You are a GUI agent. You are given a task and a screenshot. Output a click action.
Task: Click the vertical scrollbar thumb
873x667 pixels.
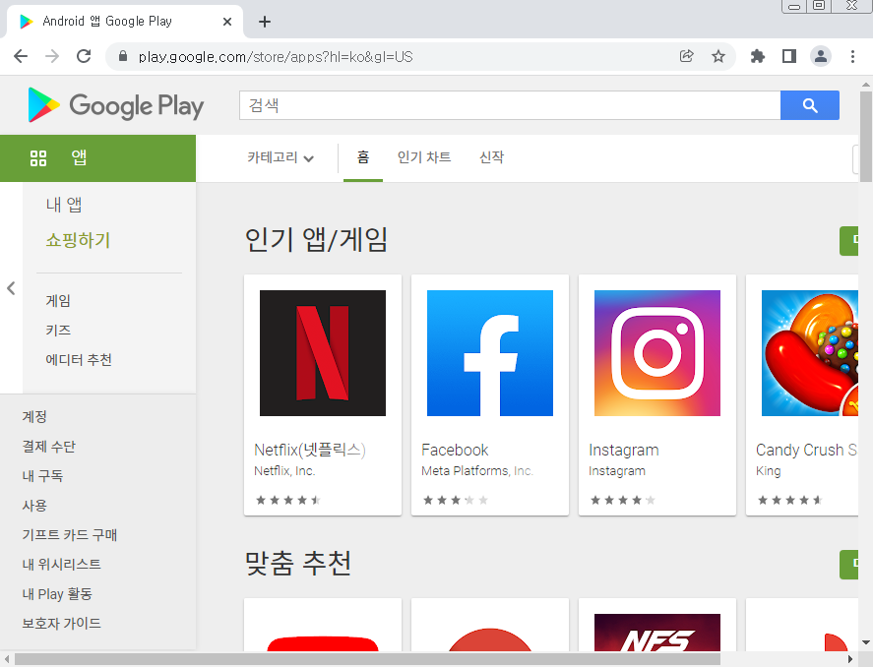pyautogui.click(x=866, y=137)
